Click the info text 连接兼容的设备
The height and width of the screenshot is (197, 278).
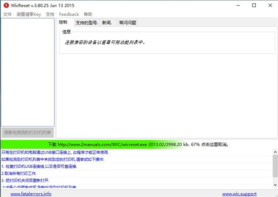[x=105, y=42]
